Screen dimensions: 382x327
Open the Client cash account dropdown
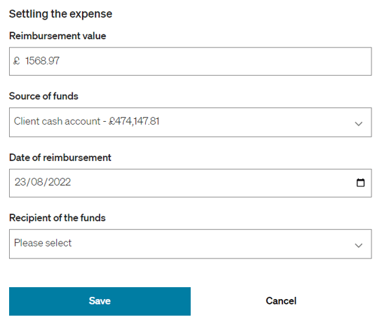(x=190, y=122)
